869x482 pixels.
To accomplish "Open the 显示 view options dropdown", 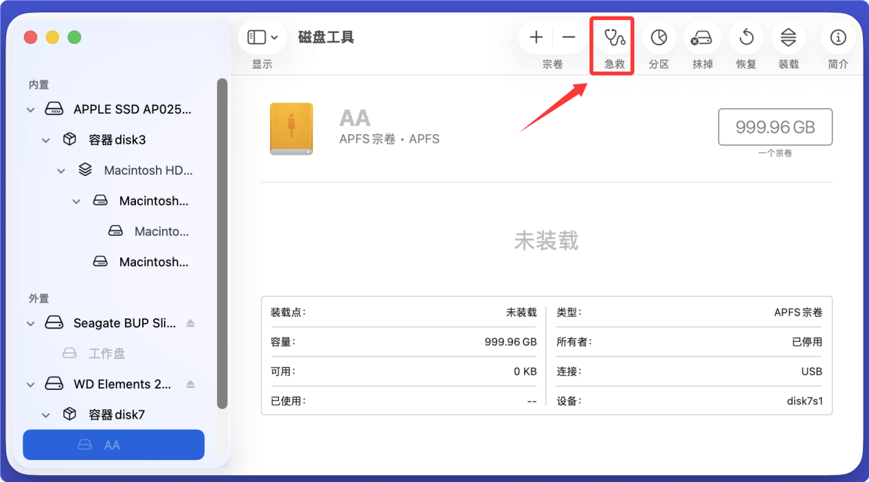I will coord(262,37).
